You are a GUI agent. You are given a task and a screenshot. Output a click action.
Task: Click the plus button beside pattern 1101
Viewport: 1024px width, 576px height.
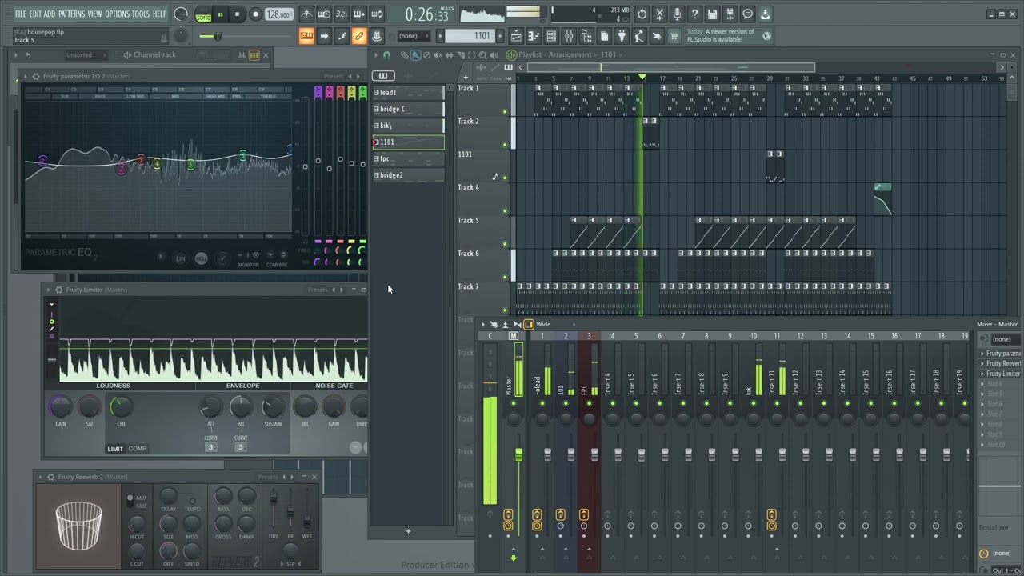pos(499,36)
